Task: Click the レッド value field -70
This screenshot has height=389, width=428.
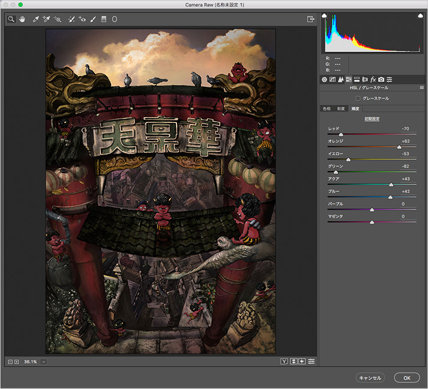Action: (x=406, y=129)
